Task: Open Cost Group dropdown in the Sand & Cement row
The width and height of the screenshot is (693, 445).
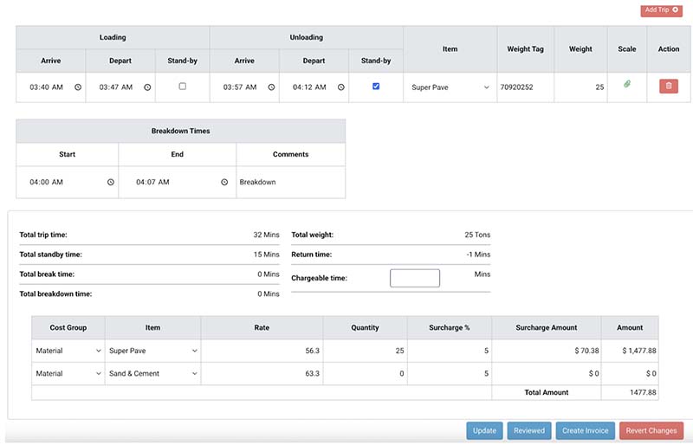Action: pos(68,373)
